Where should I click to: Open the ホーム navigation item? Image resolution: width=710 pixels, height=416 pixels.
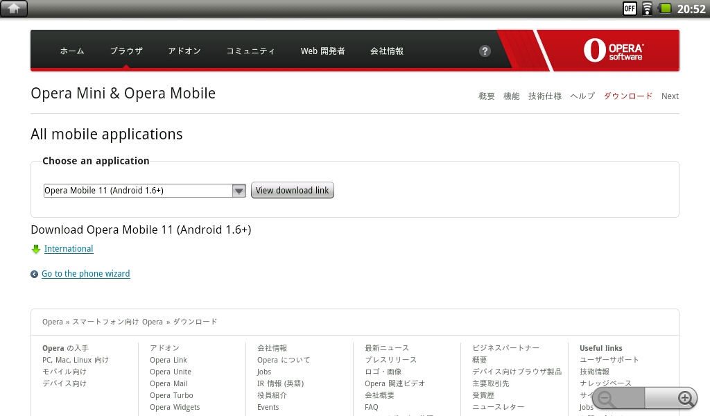point(72,51)
